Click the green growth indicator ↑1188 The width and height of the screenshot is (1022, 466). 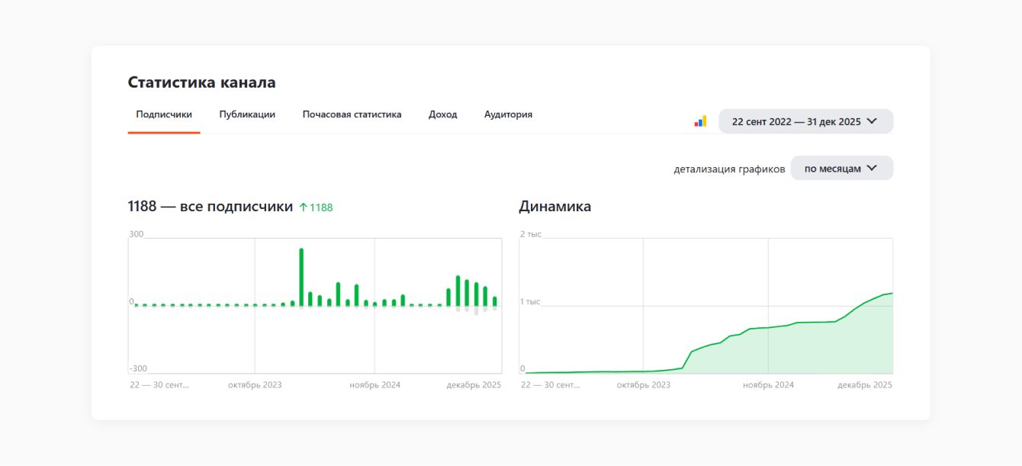[316, 207]
